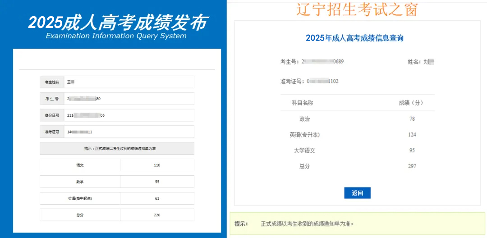Click the 总分 score value 226
This screenshot has width=487, height=238.
tap(157, 215)
